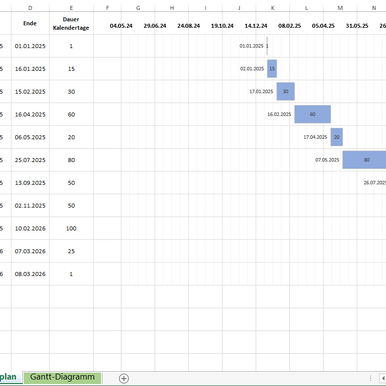Click the chart label 16.02.2025
Viewport: 386px width, 386px height.
[x=279, y=114]
